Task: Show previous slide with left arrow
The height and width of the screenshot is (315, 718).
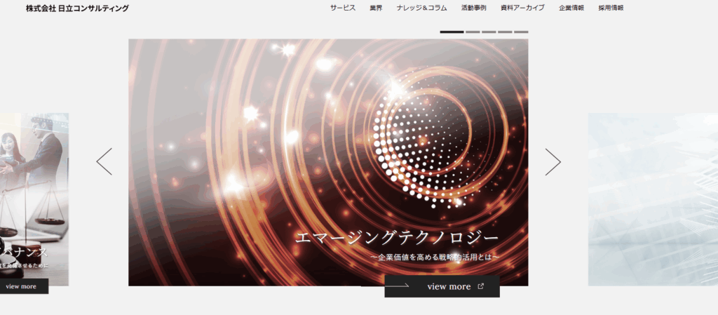Action: [104, 161]
